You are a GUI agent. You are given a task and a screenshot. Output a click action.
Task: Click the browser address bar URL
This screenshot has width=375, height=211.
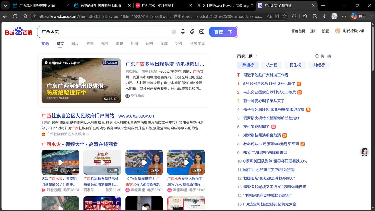pyautogui.click(x=150, y=16)
